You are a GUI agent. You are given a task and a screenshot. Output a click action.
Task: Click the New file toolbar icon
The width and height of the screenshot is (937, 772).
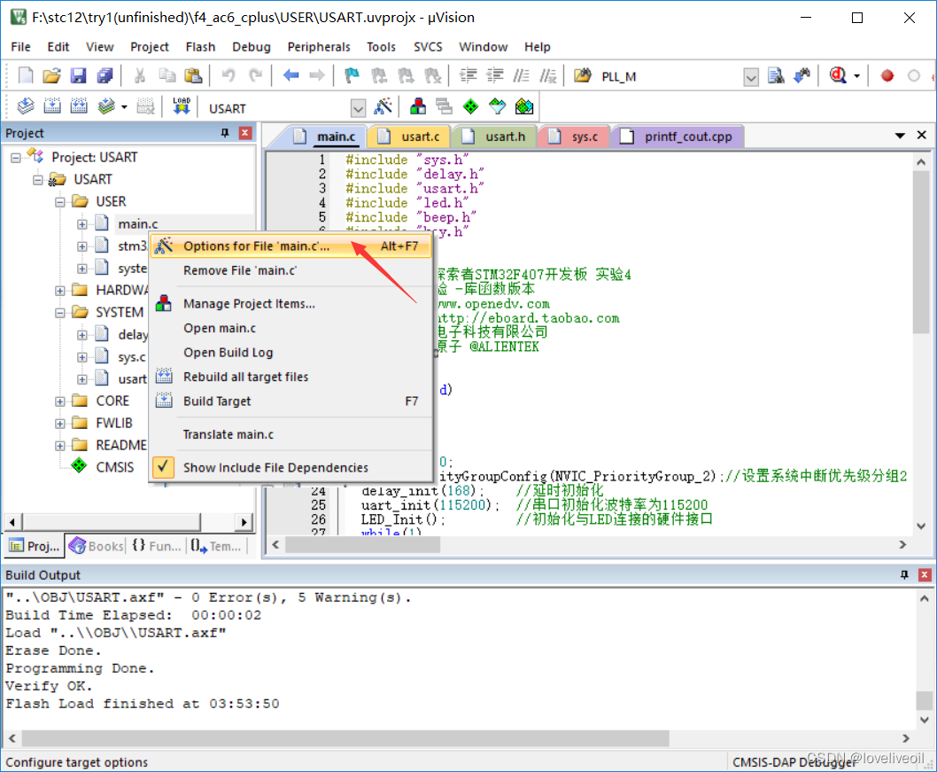[x=25, y=76]
